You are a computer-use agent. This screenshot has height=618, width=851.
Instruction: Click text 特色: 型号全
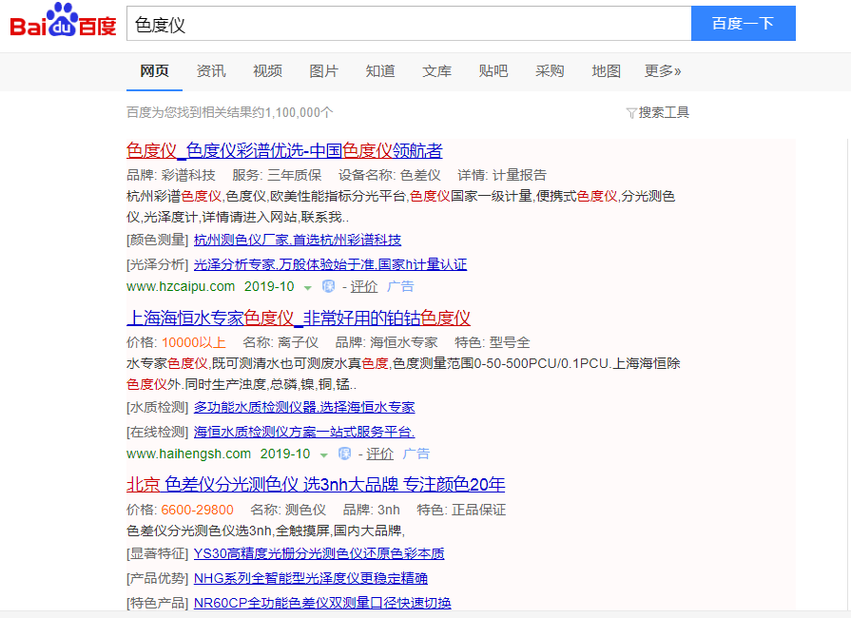[x=493, y=342]
